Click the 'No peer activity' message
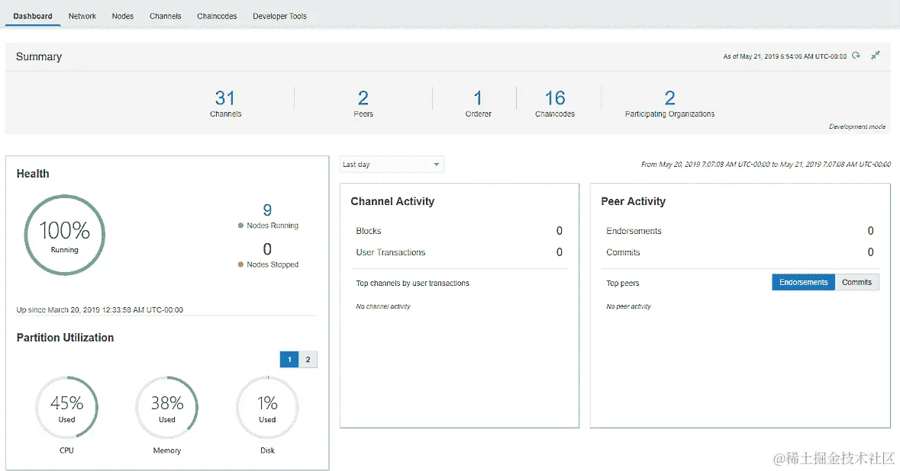 628,306
